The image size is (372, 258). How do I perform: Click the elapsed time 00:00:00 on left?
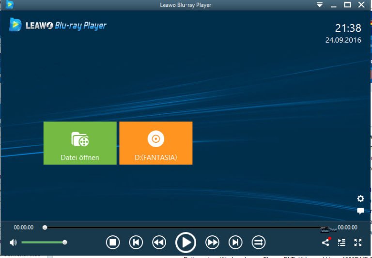pyautogui.click(x=23, y=228)
